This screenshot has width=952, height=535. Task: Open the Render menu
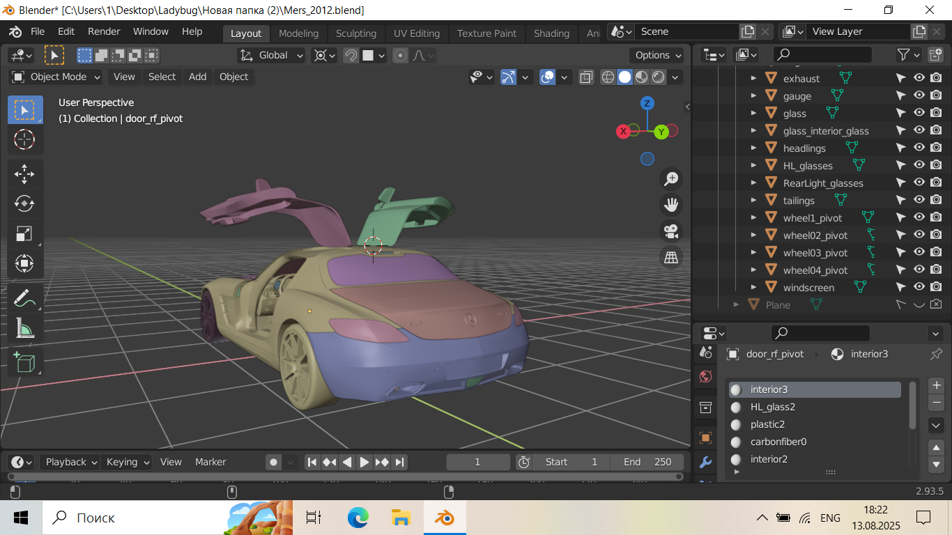click(x=104, y=31)
